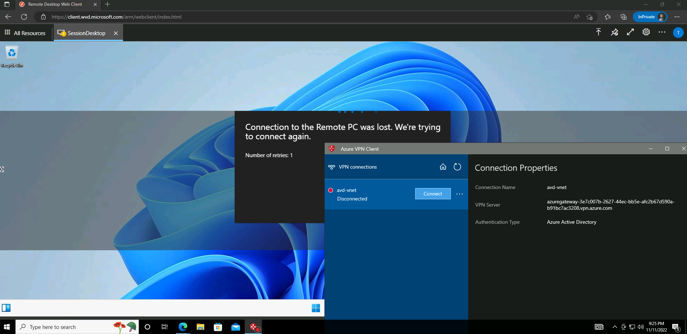This screenshot has width=687, height=334.
Task: Show hidden system tray icons
Action: pyautogui.click(x=615, y=327)
